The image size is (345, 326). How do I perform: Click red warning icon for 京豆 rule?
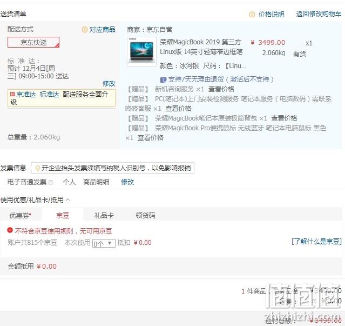[10, 230]
